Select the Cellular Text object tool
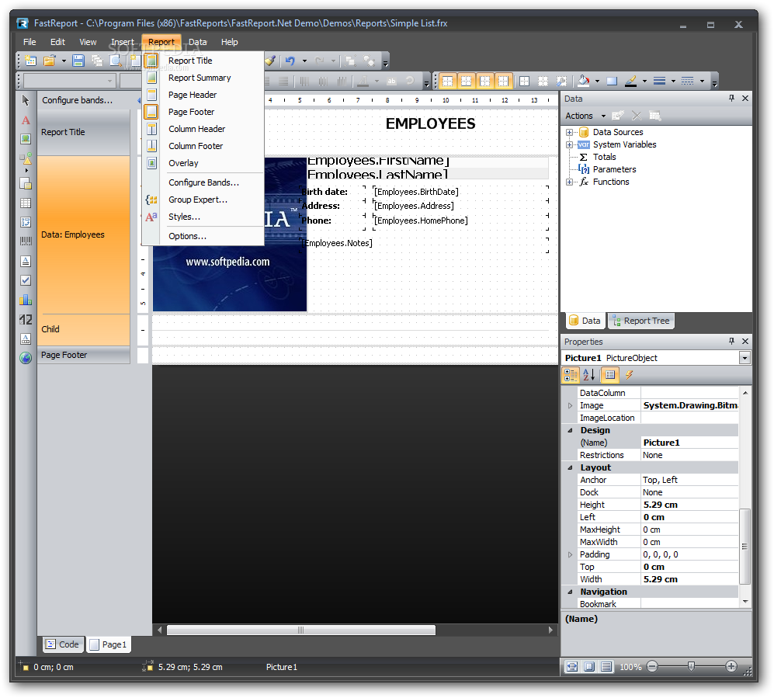Image resolution: width=774 pixels, height=698 pixels. click(x=26, y=339)
